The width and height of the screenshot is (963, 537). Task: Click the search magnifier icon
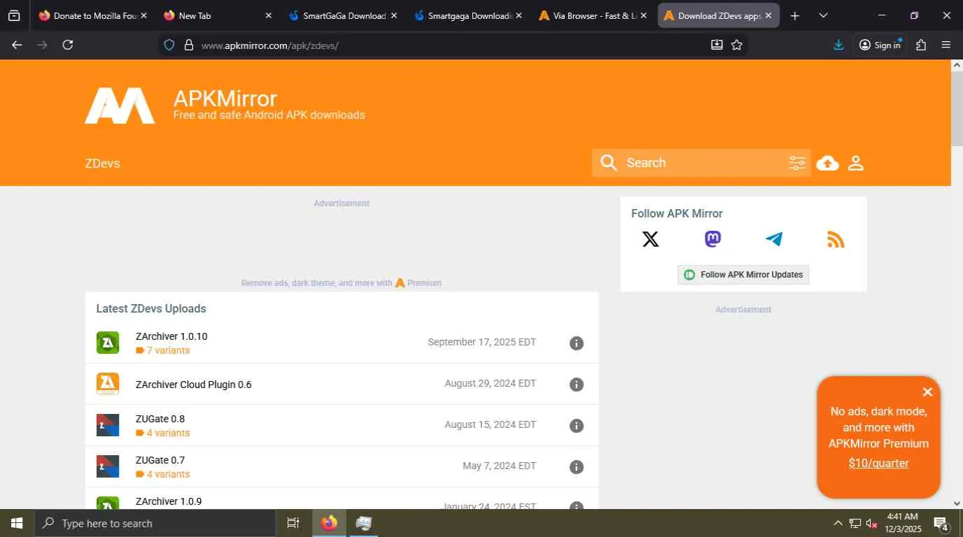click(x=609, y=163)
